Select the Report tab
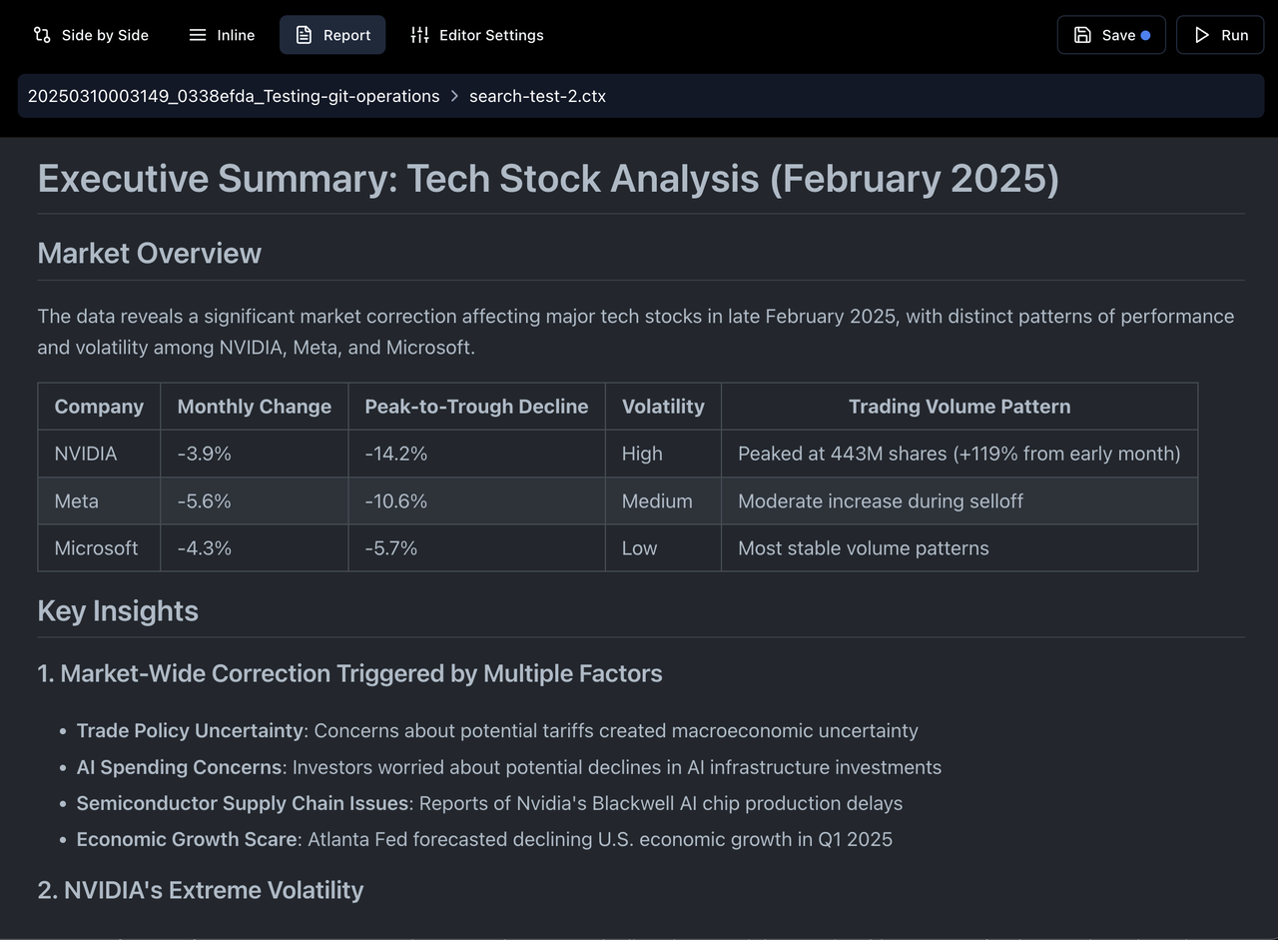Viewport: 1278px width, 940px height. (x=332, y=35)
